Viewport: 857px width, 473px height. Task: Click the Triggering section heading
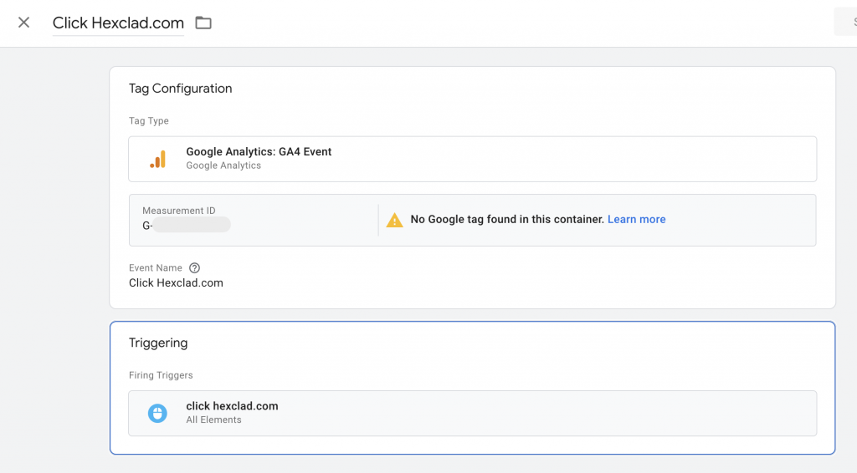(158, 343)
